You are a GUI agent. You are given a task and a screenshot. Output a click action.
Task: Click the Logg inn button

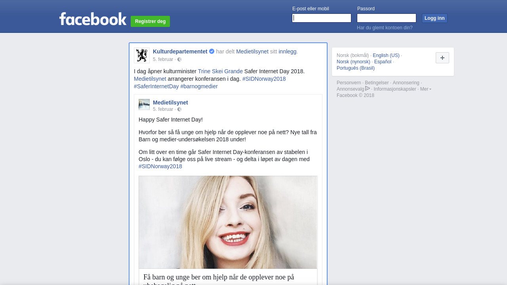435,18
